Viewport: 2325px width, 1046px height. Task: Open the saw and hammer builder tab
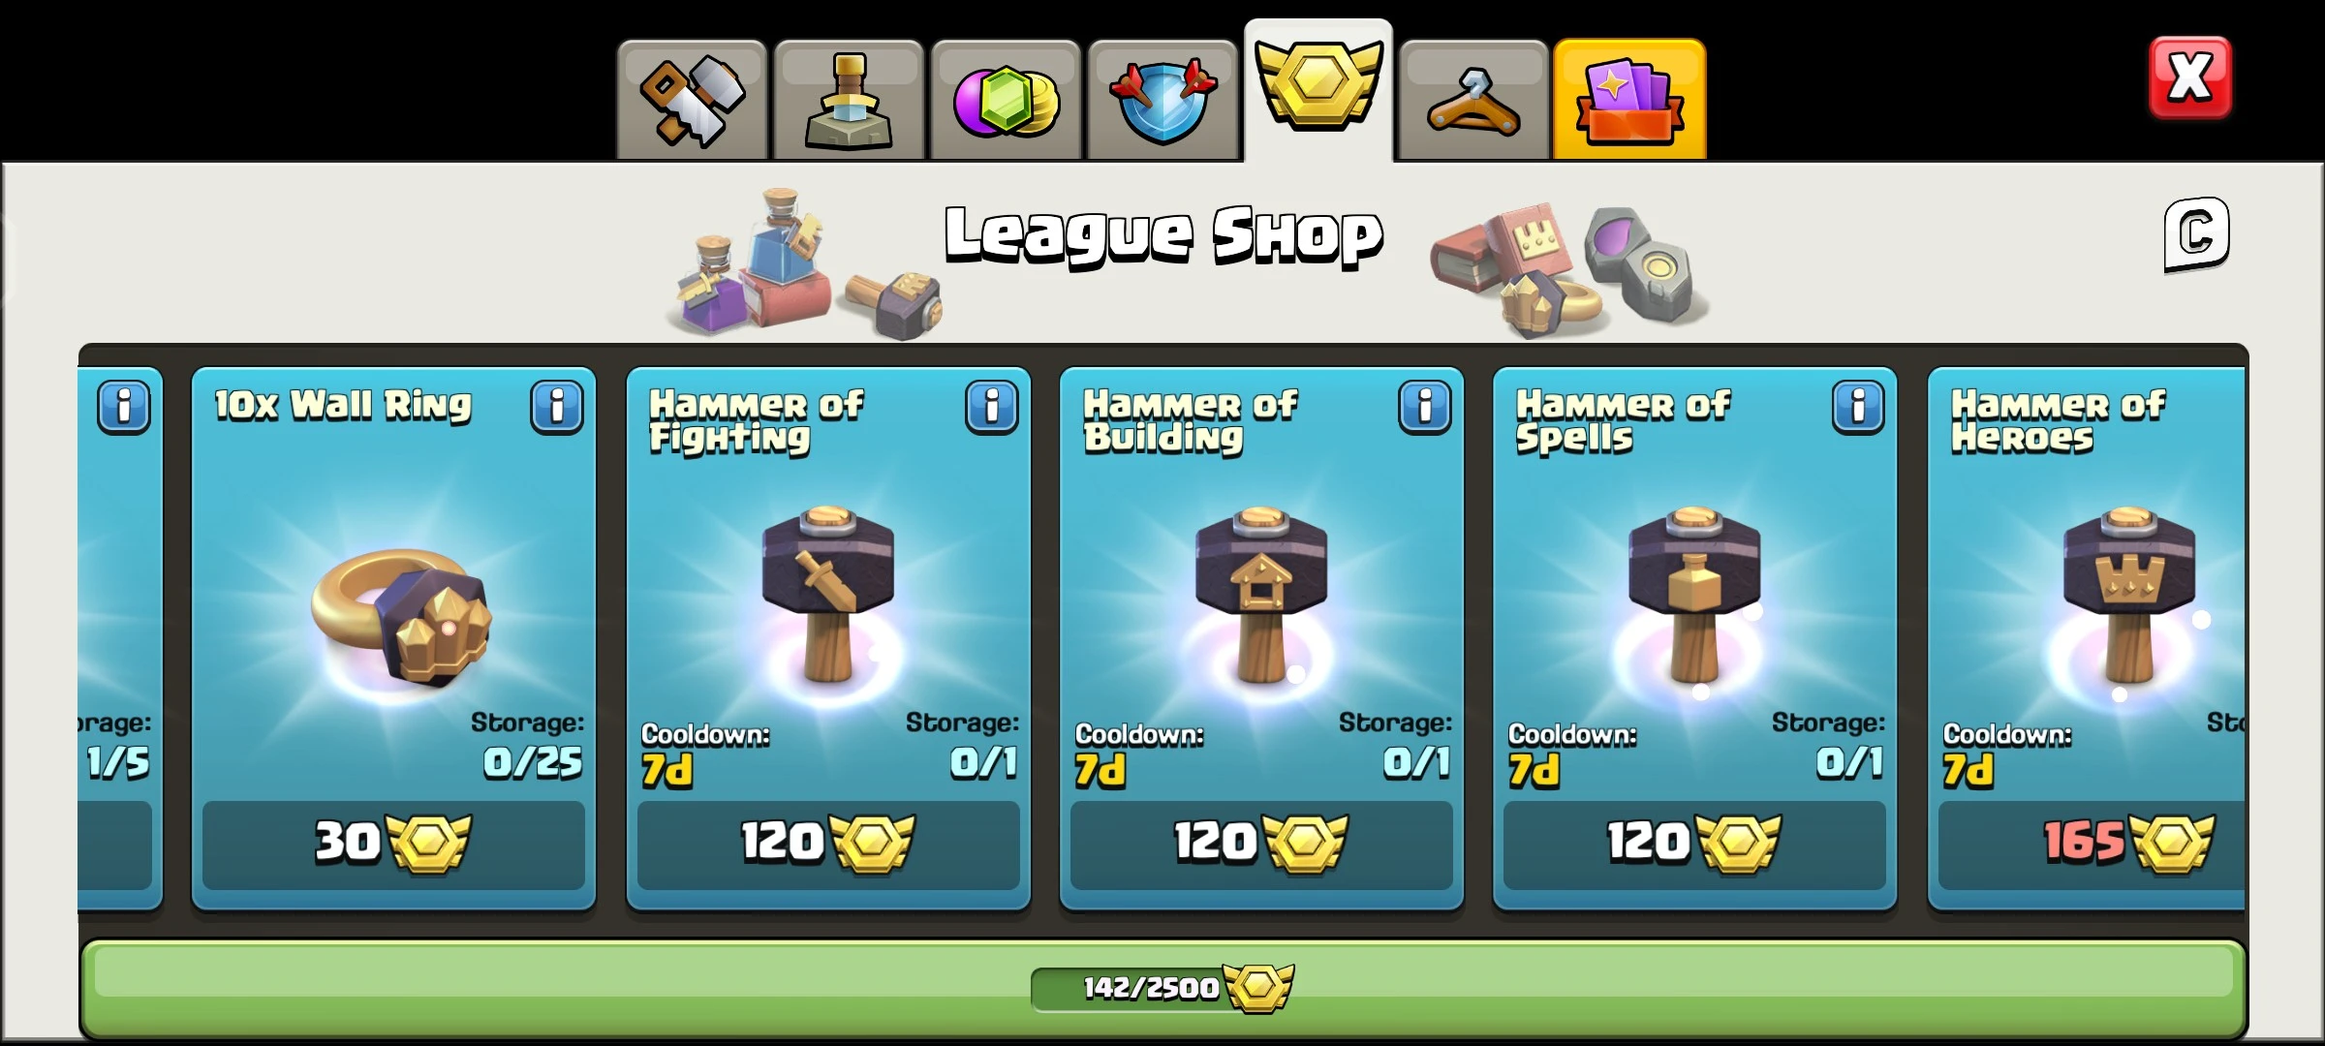coord(692,101)
